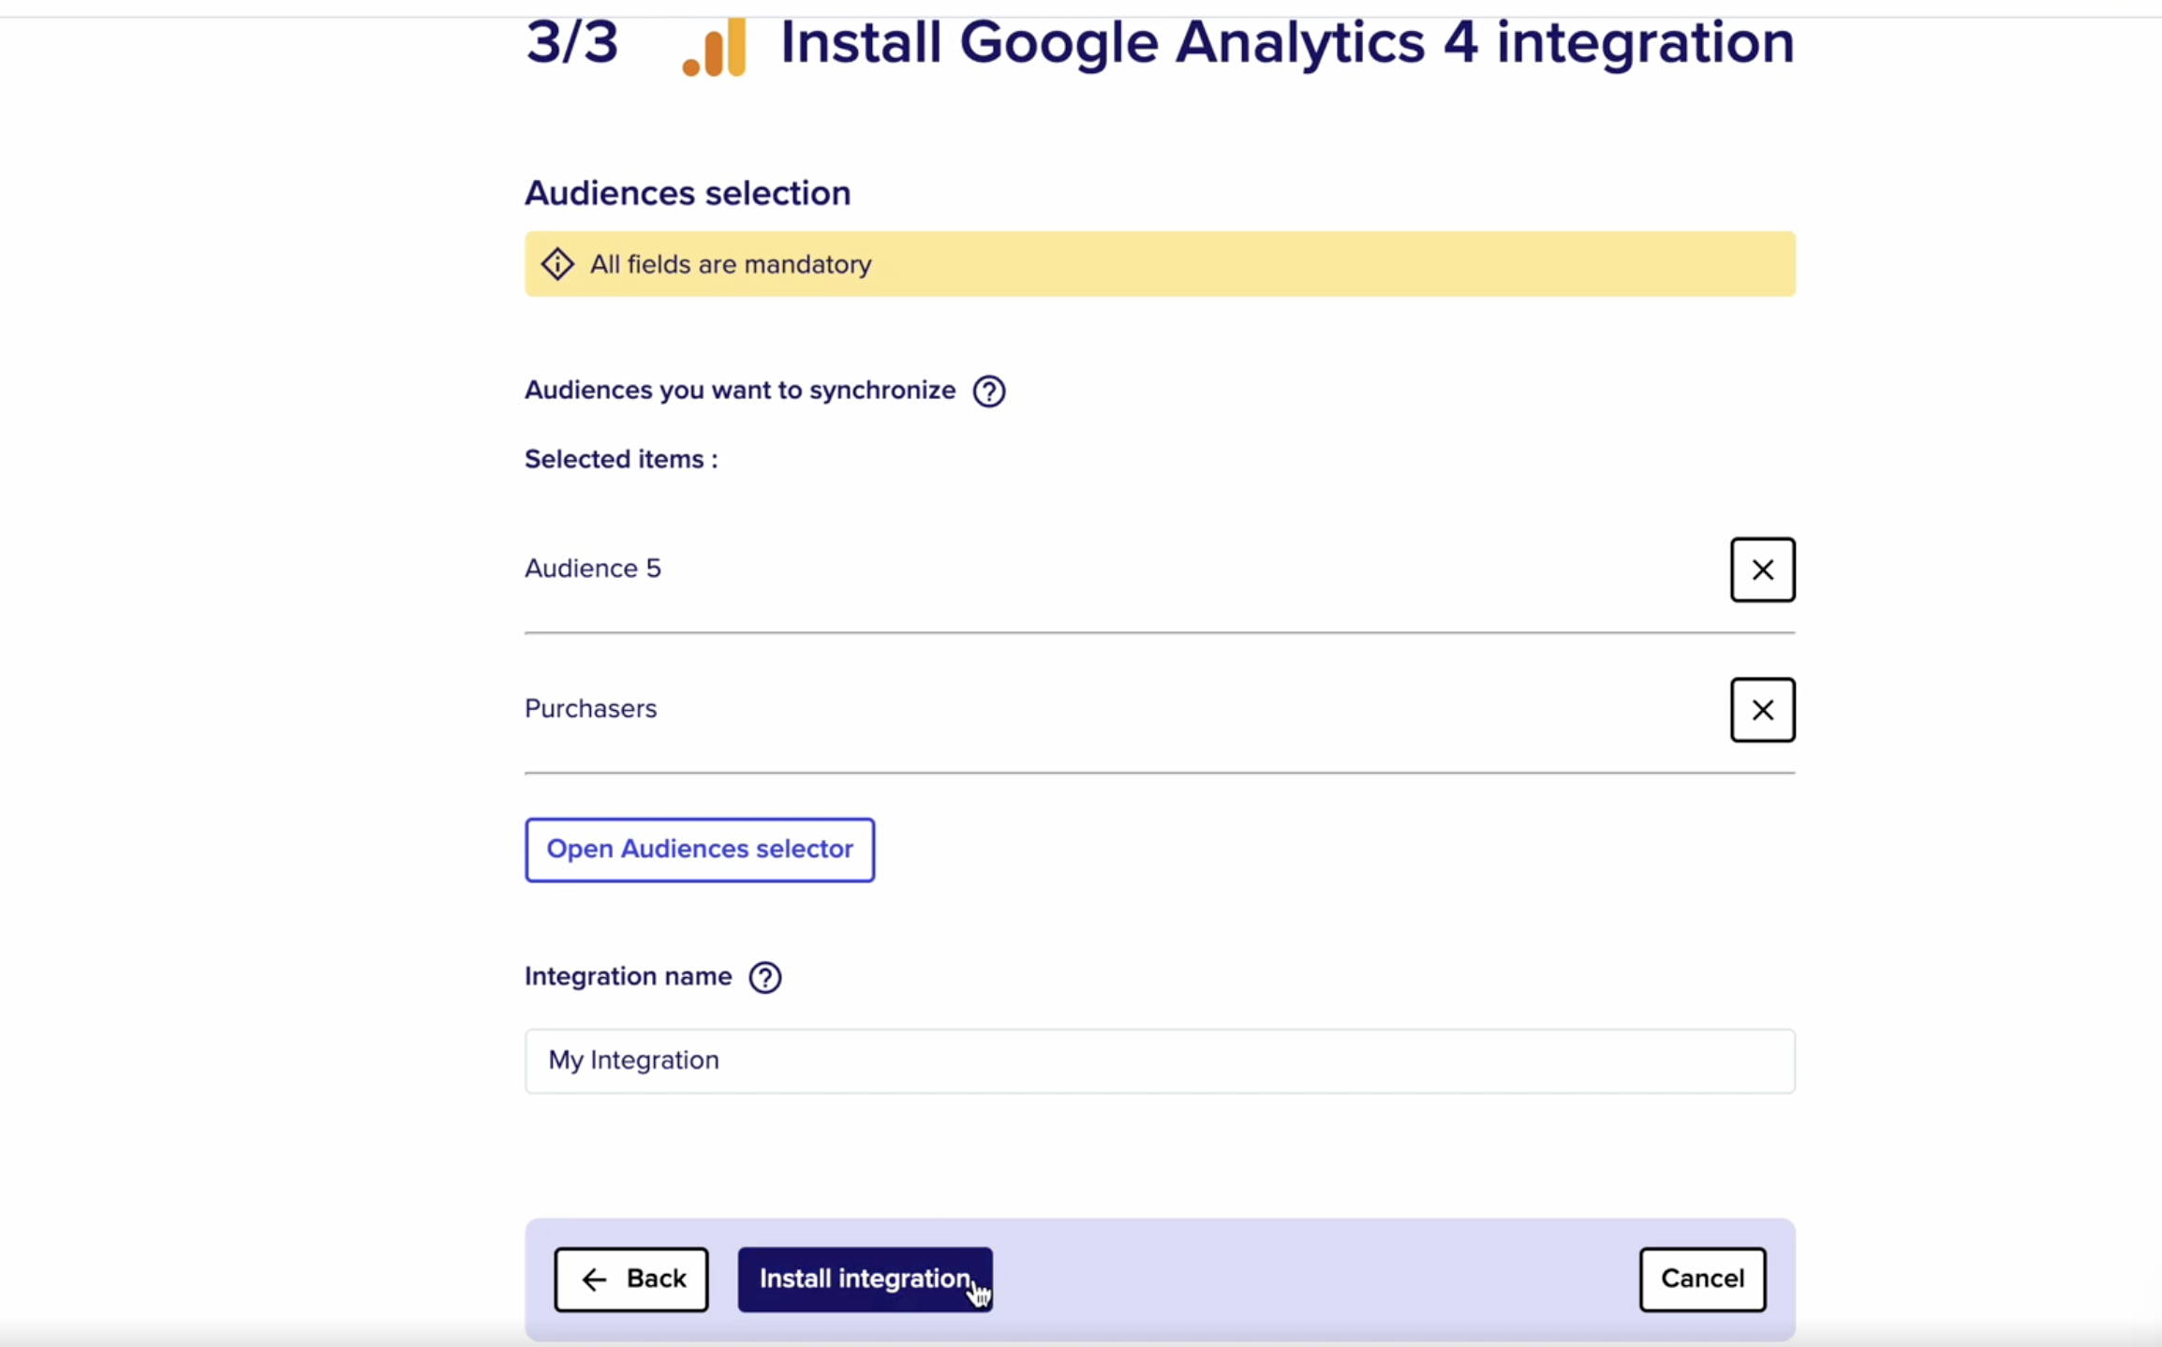The image size is (2162, 1347).
Task: Select the Audience 5 list row
Action: click(593, 568)
